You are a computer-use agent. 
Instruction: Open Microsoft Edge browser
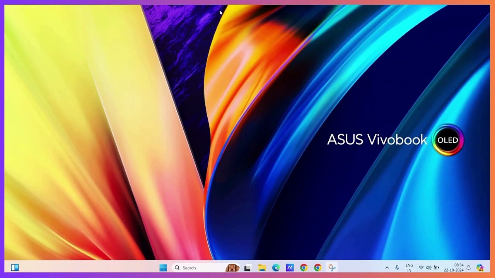click(x=276, y=268)
